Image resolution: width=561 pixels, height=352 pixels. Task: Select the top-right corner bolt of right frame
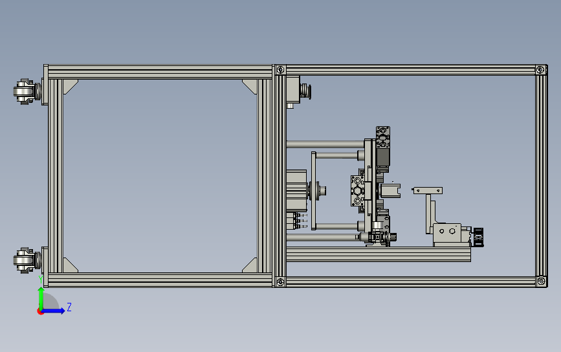[540, 69]
